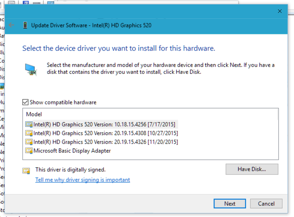Click signed-driver icon for version 10.18.15.4256
This screenshot has width=294, height=217.
[x=29, y=124]
